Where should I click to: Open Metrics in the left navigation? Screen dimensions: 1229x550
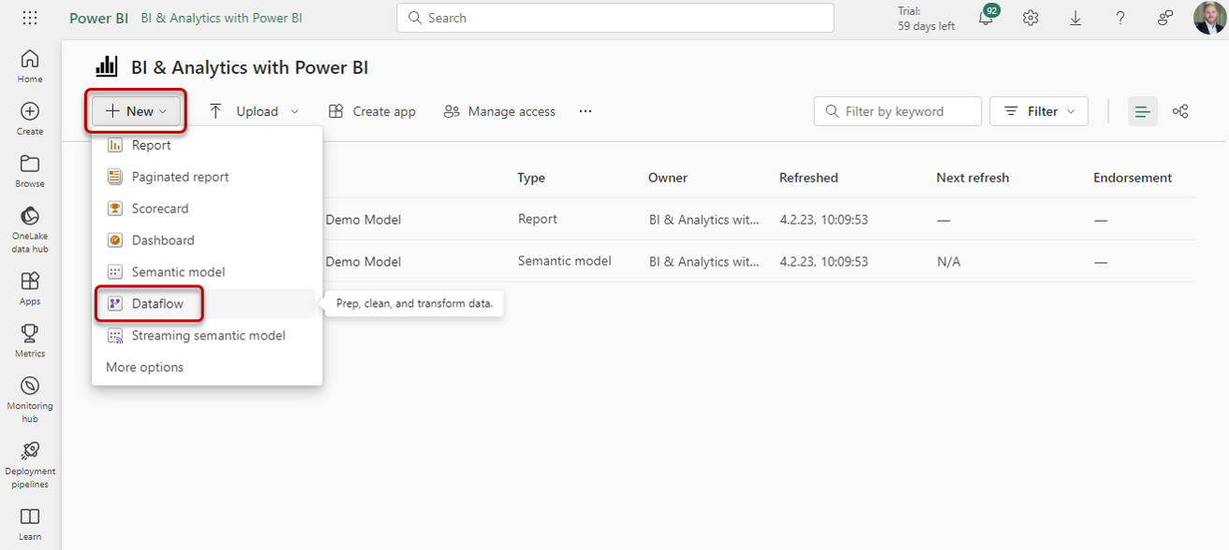pyautogui.click(x=30, y=341)
